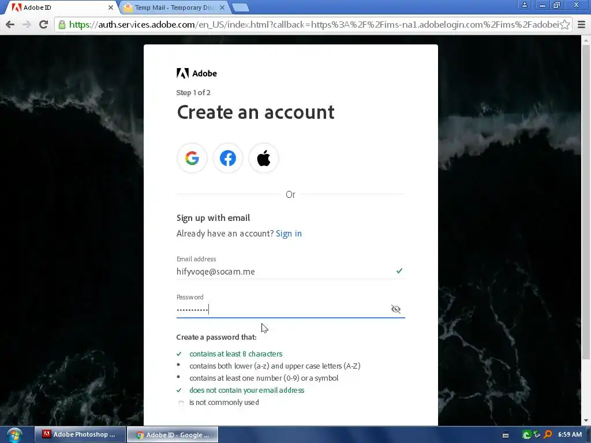Open the Chrome hamburger menu
This screenshot has width=591, height=443.
click(581, 25)
